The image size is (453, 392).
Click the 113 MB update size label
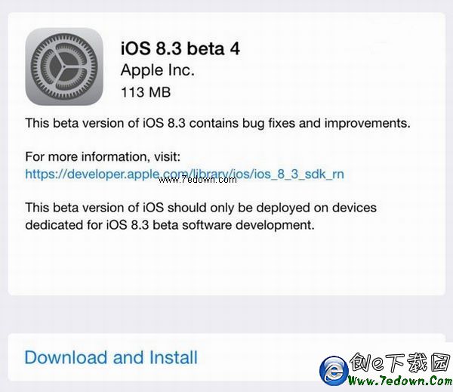pos(146,92)
